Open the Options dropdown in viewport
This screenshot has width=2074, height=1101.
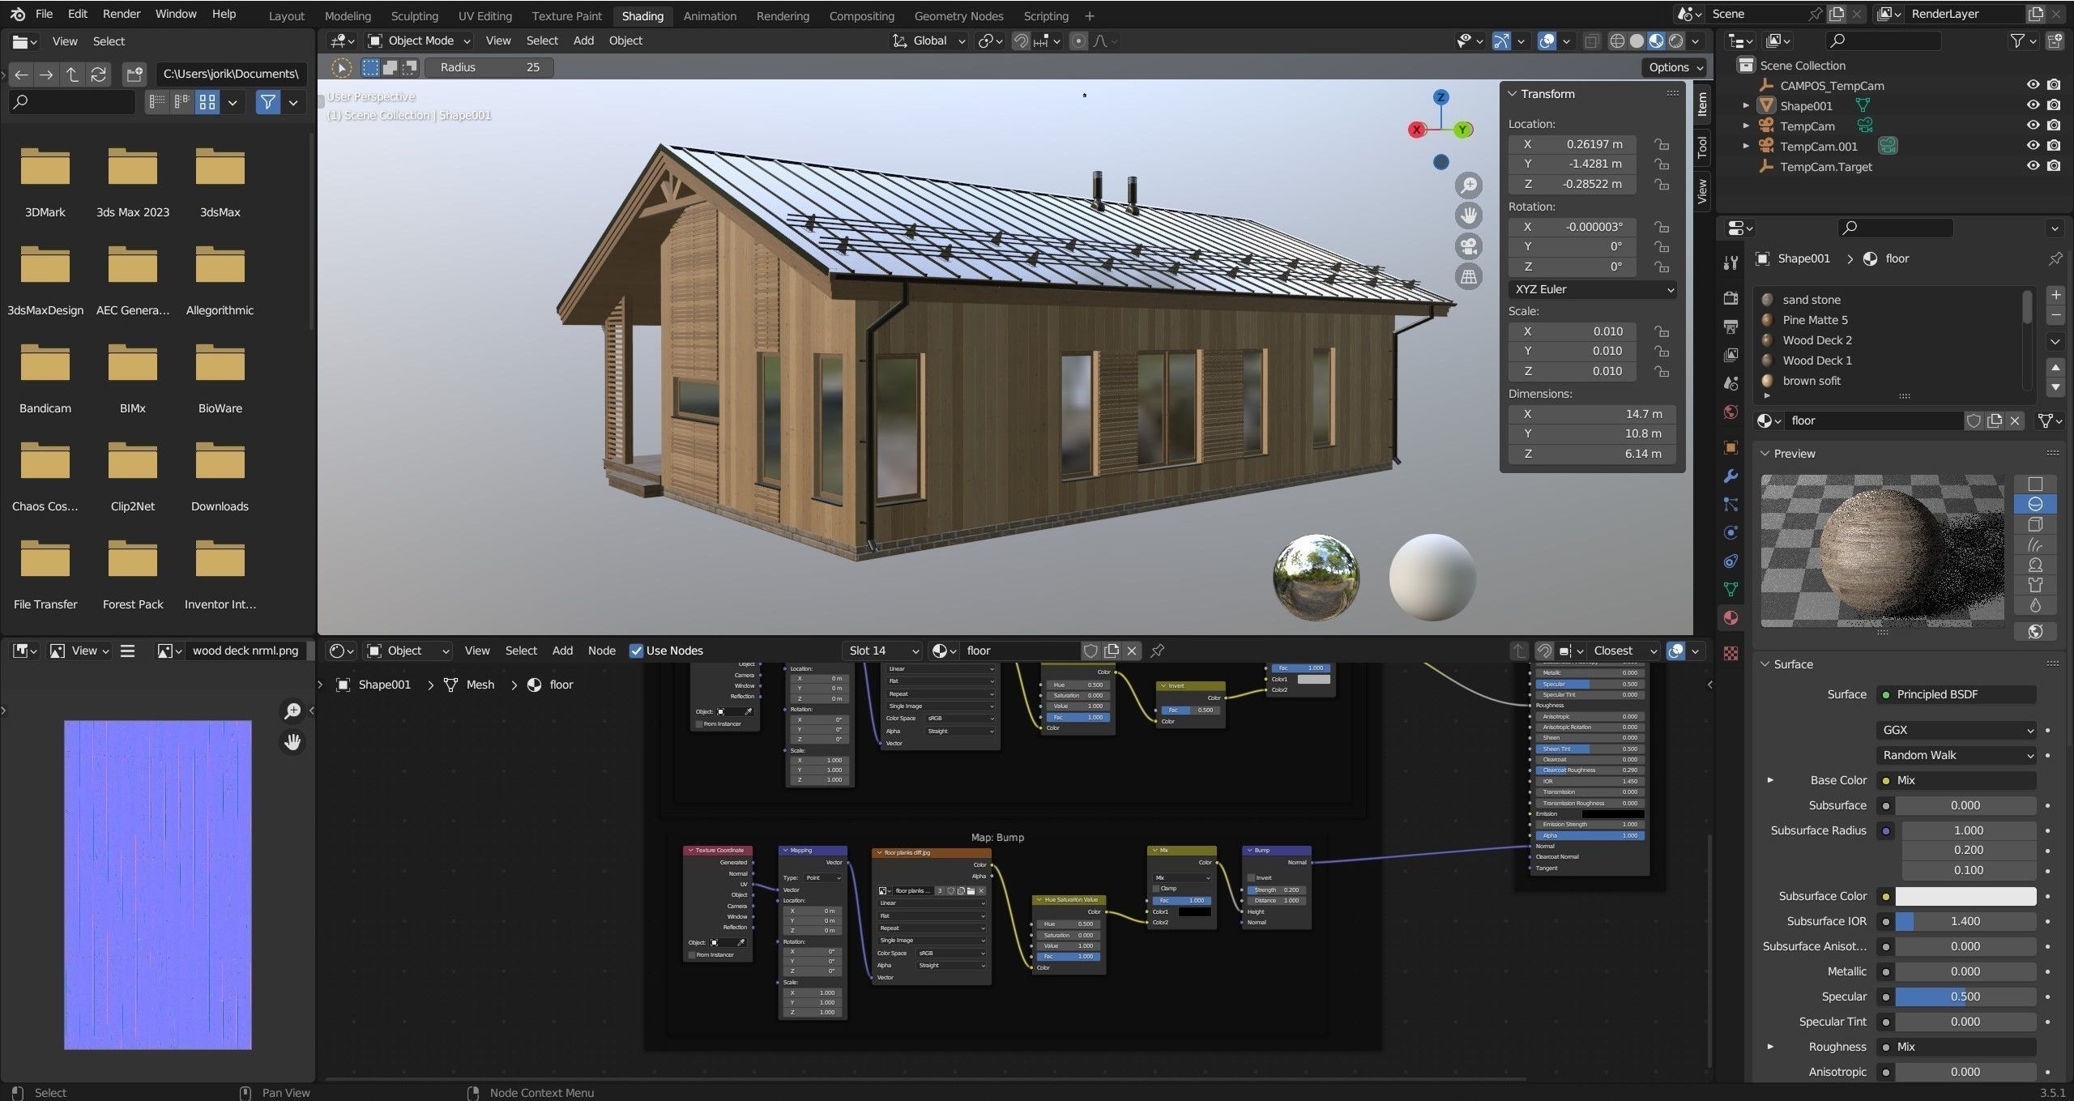tap(1676, 67)
